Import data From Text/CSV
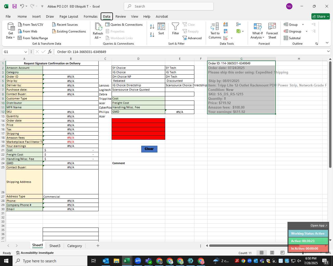 pyautogui.click(x=31, y=24)
